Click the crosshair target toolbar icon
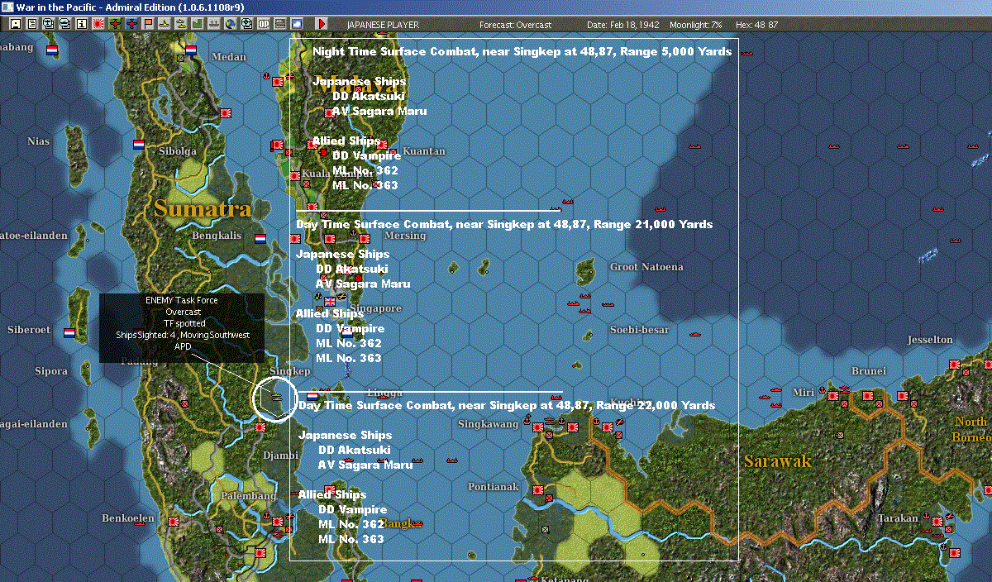The image size is (992, 582). point(246,24)
